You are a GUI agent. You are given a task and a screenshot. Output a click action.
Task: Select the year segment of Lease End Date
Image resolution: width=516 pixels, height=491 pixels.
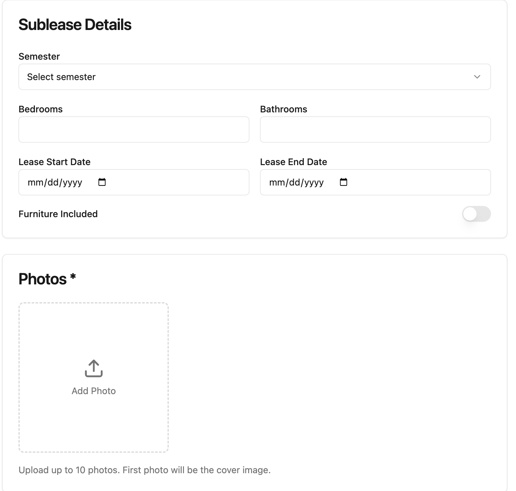[x=314, y=182]
